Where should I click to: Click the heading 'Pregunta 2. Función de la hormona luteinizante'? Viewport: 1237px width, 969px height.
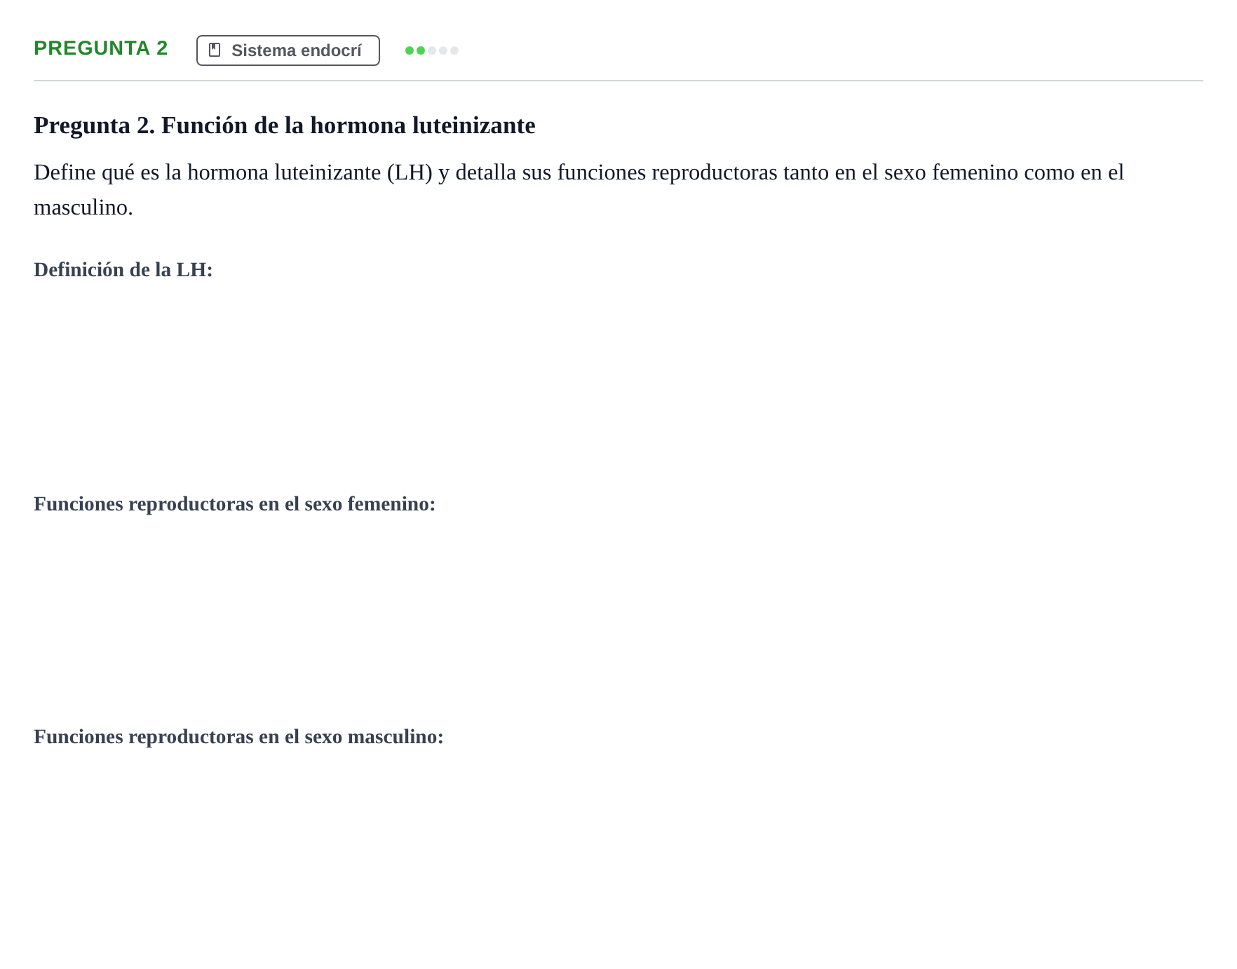pos(285,126)
